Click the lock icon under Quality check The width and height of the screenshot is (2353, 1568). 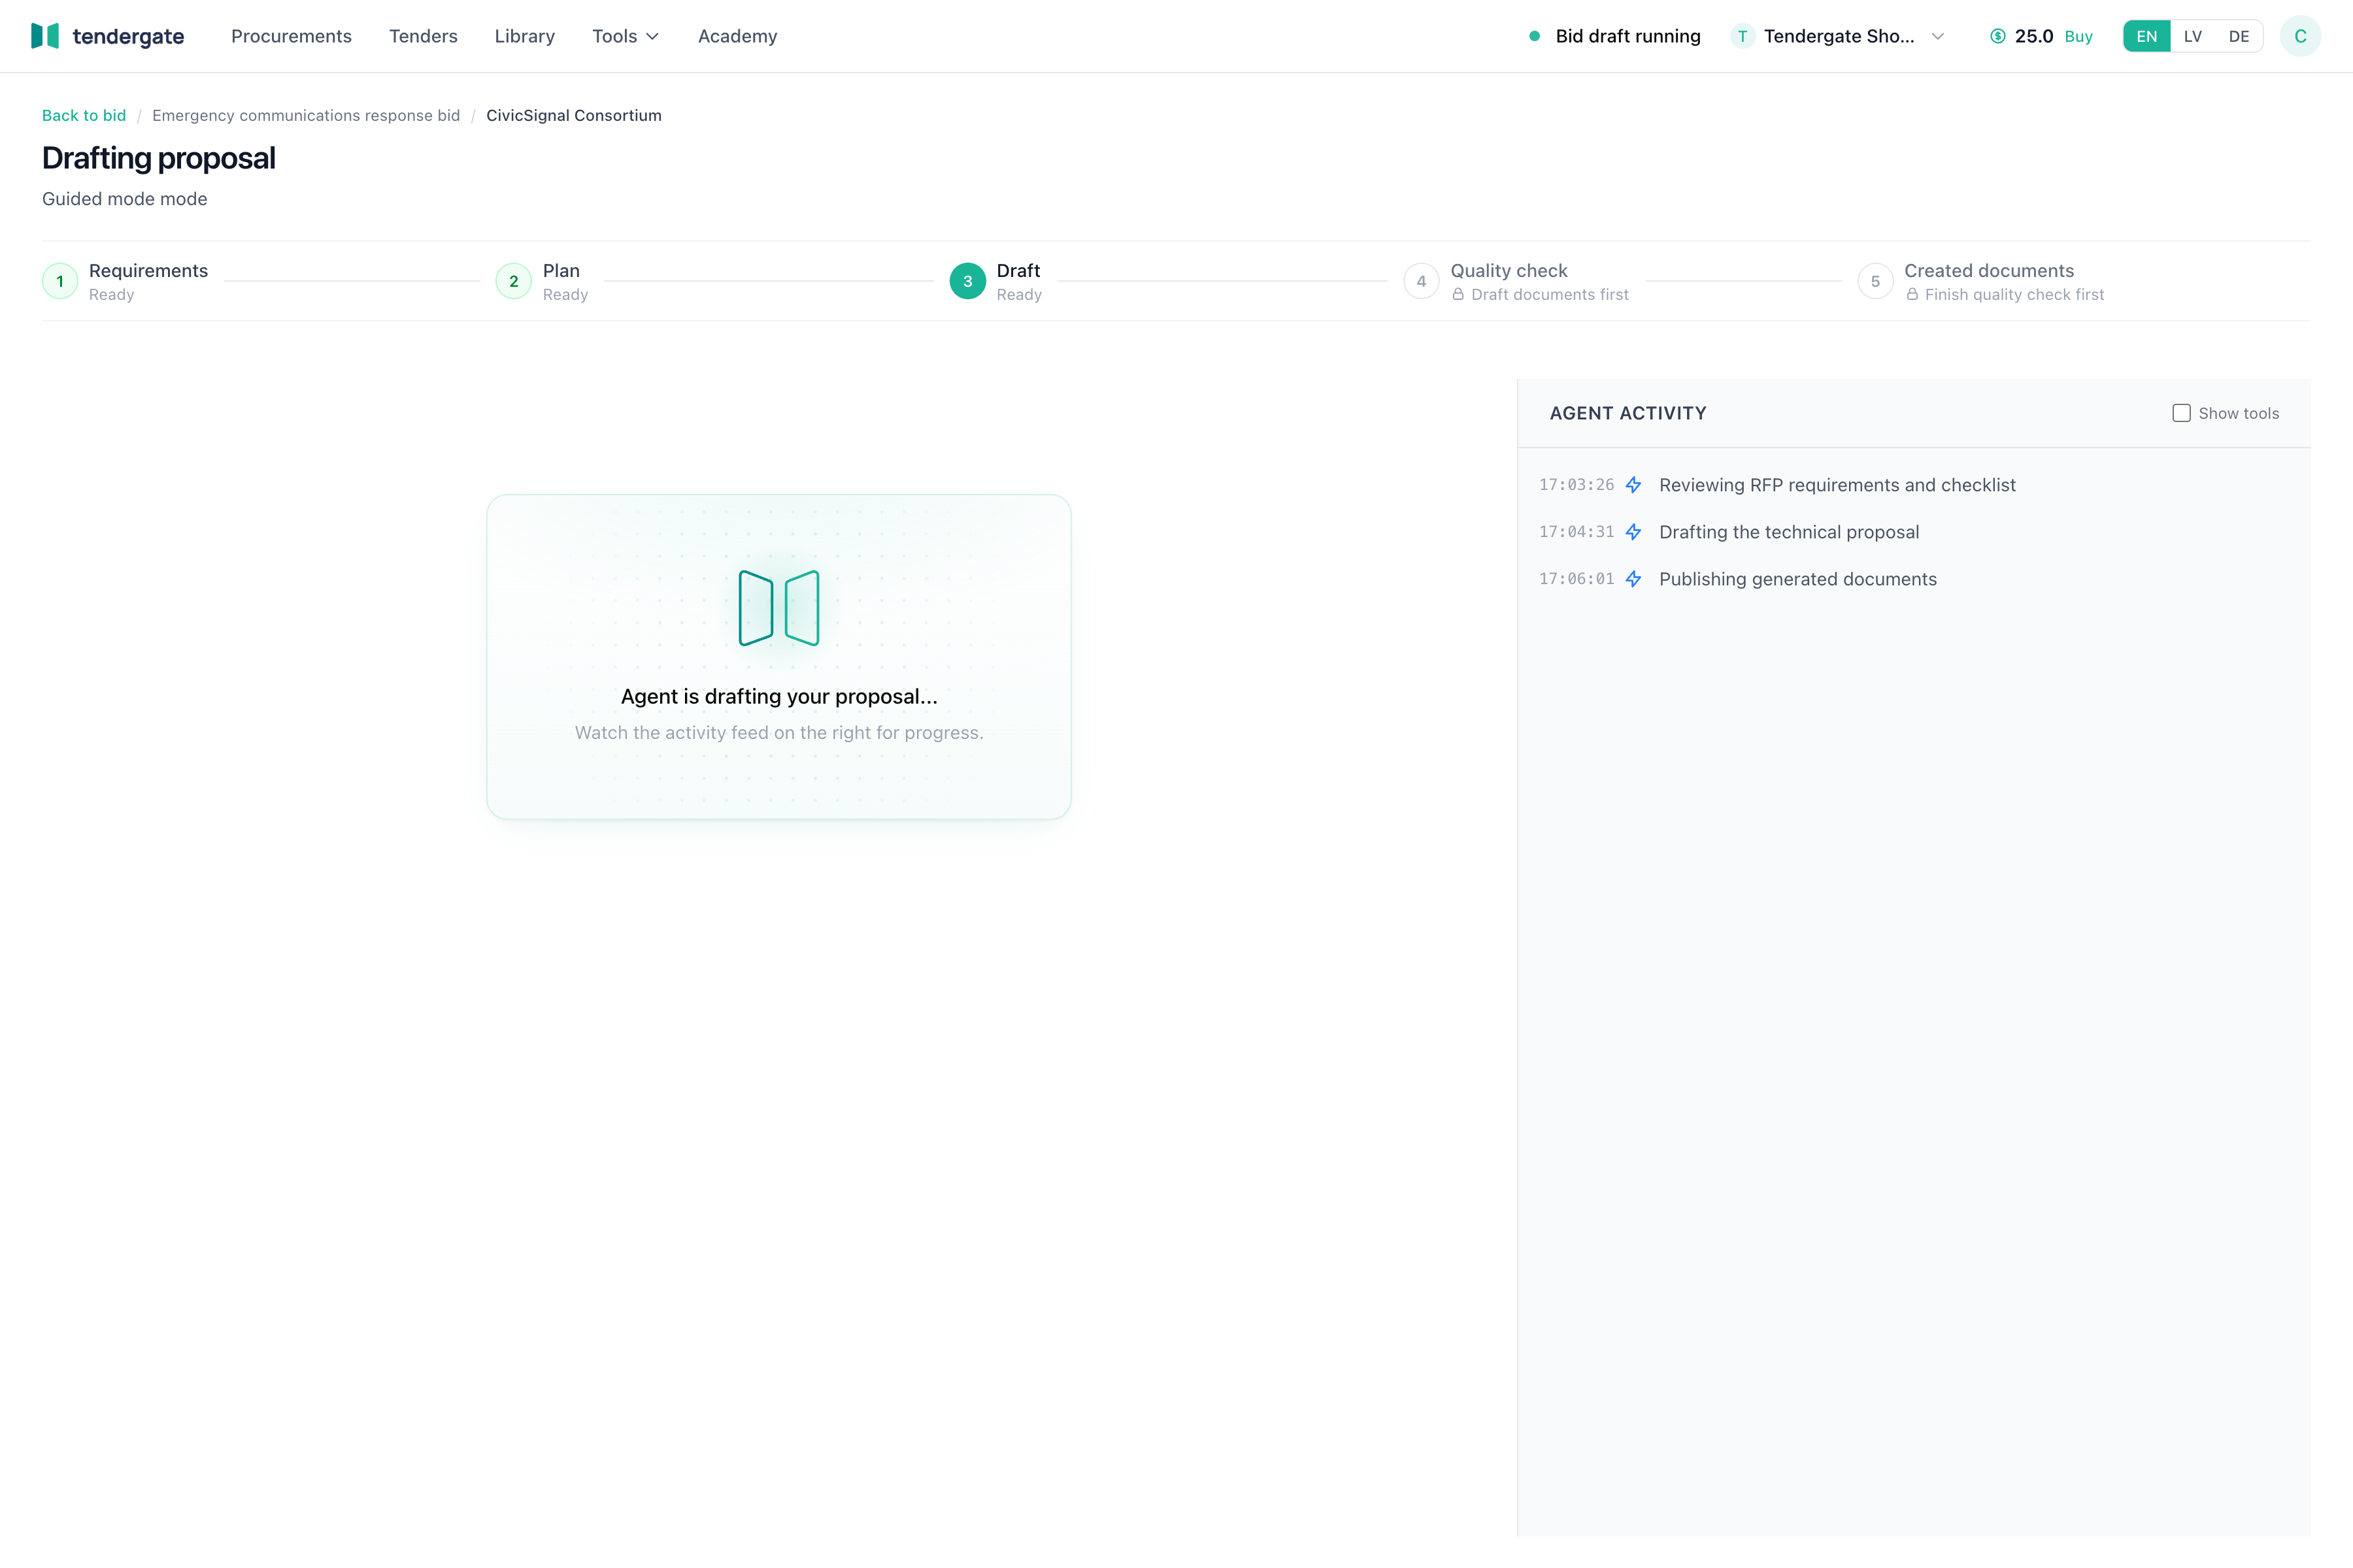[1458, 294]
